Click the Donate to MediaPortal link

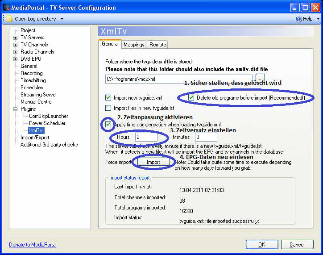pyautogui.click(x=33, y=245)
